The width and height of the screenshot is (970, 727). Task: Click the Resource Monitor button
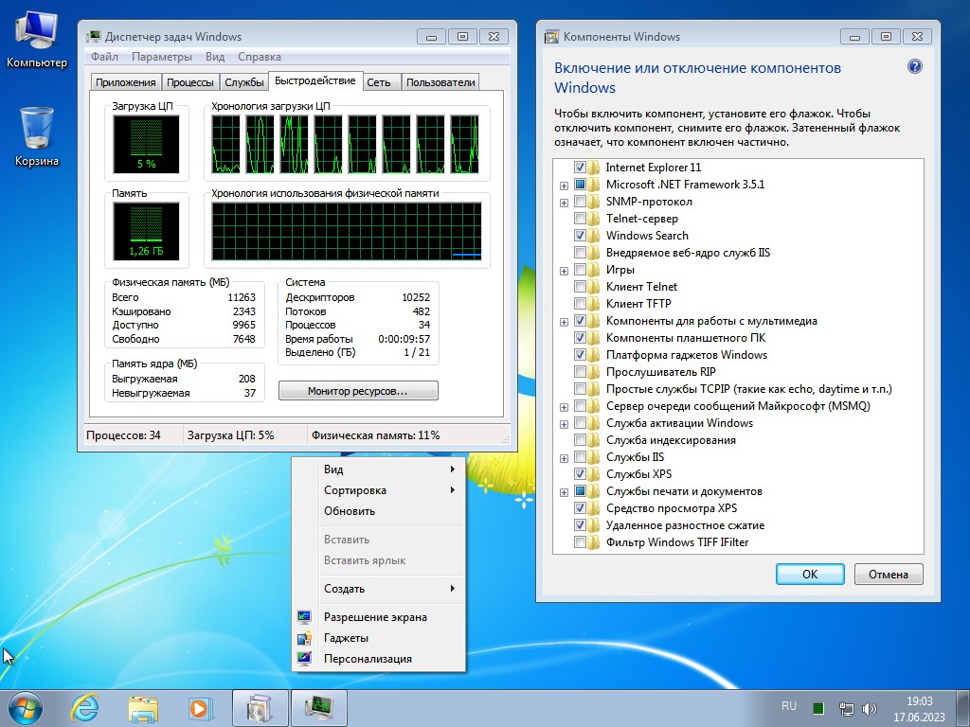(x=358, y=391)
